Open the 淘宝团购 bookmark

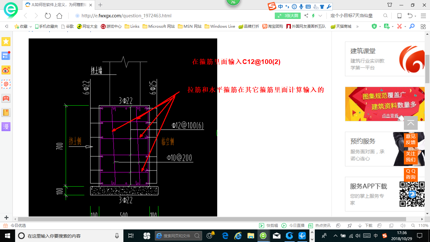pos(273,26)
